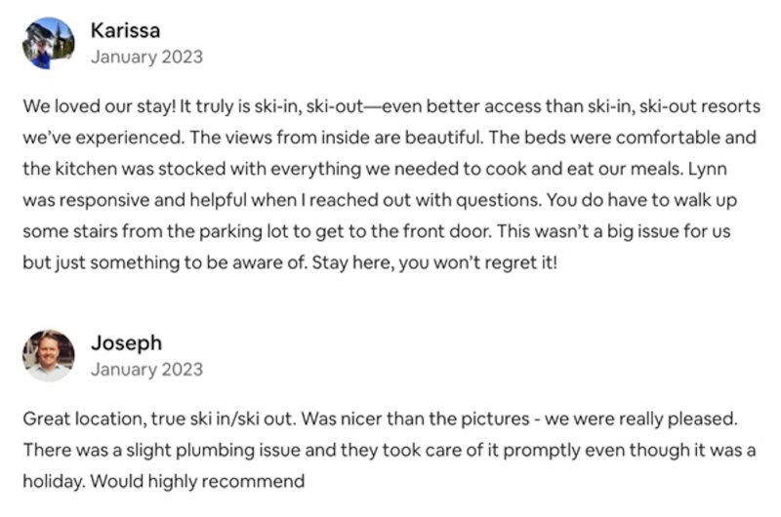Viewport: 781px width, 517px height.
Task: Click the reviewer name Joseph
Action: click(127, 342)
